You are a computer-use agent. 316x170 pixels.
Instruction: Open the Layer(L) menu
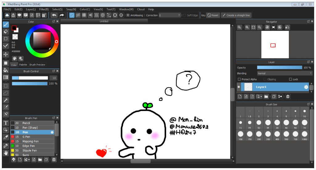(31, 9)
